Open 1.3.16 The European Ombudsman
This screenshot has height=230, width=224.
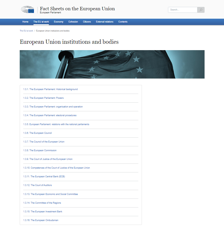click(41, 220)
